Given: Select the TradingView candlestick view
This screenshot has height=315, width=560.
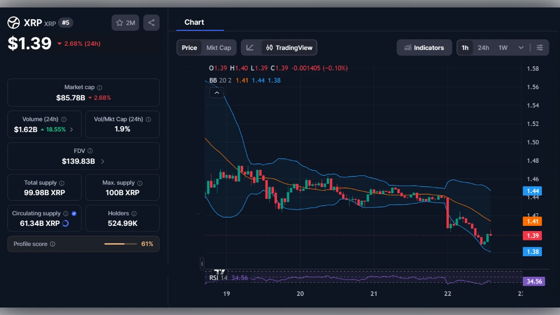Looking at the screenshot, I should point(288,47).
